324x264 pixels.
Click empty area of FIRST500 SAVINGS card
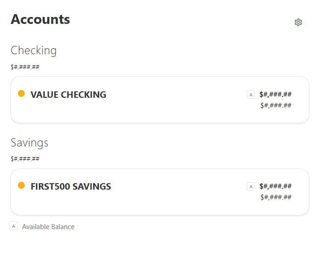point(161,202)
